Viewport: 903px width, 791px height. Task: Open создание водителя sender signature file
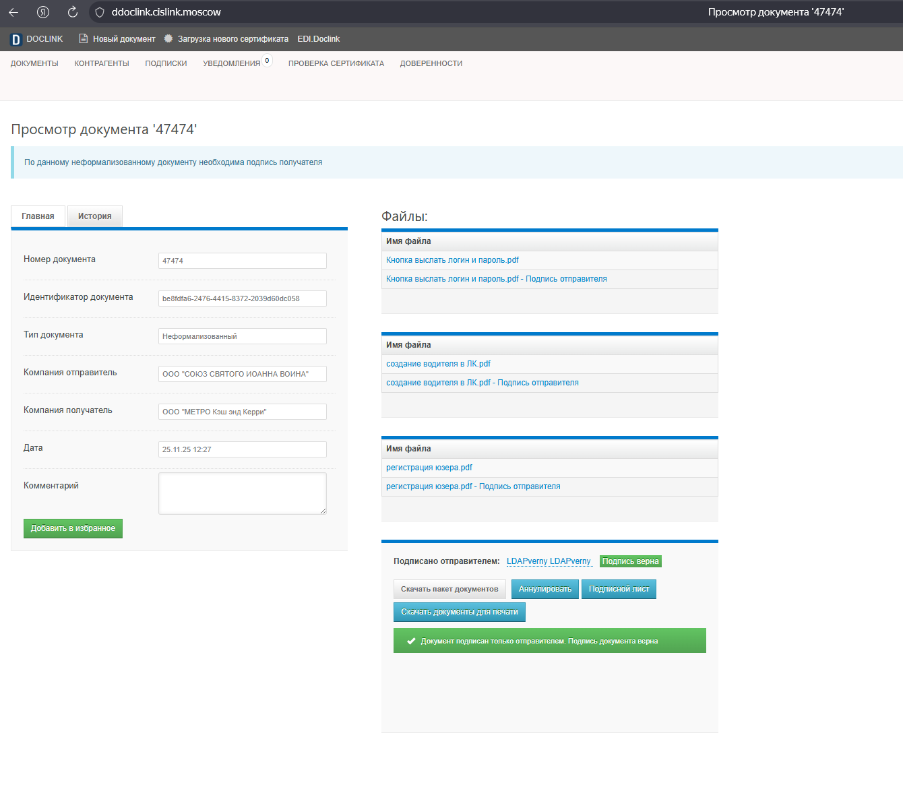[x=482, y=383]
